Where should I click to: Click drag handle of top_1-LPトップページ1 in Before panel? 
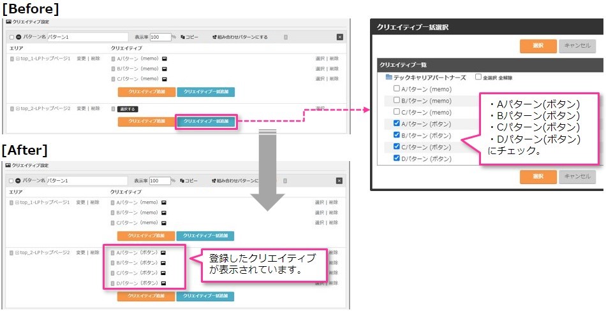[11, 59]
